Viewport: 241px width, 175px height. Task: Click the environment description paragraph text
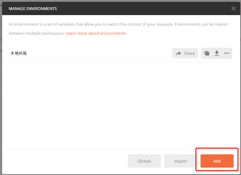tap(118, 29)
